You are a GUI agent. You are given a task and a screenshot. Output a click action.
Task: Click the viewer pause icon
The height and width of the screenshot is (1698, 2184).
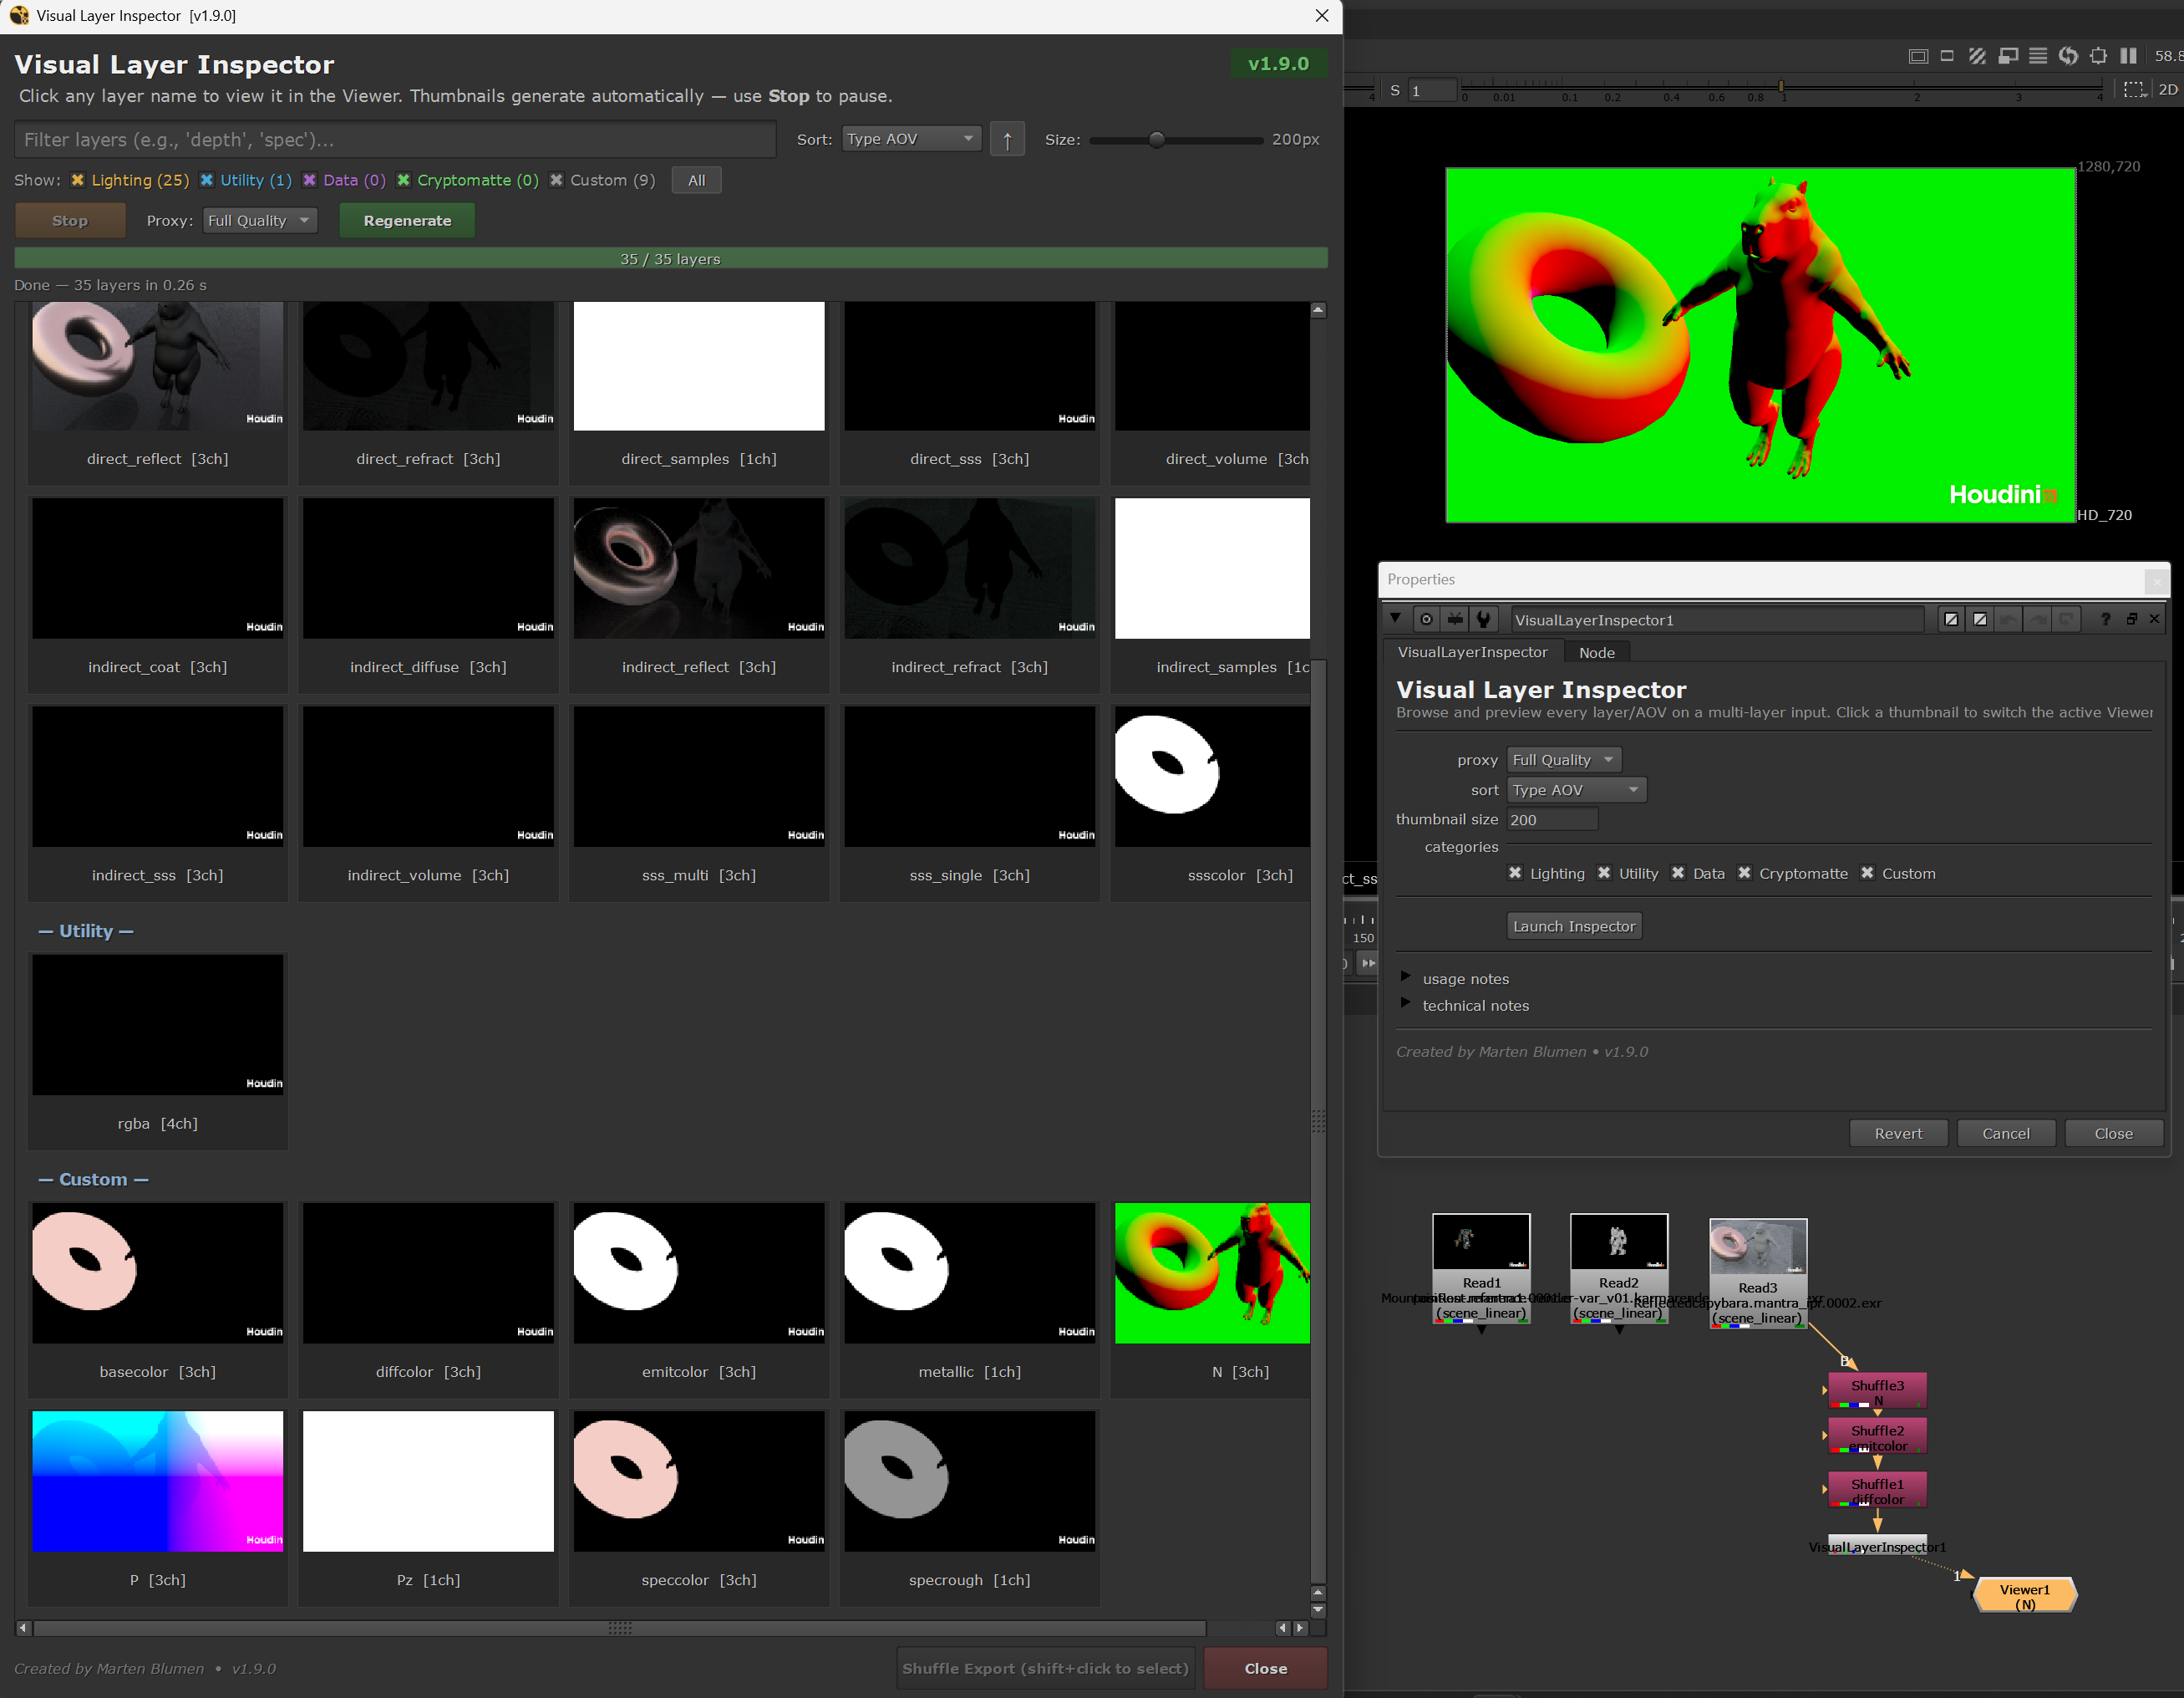2128,56
